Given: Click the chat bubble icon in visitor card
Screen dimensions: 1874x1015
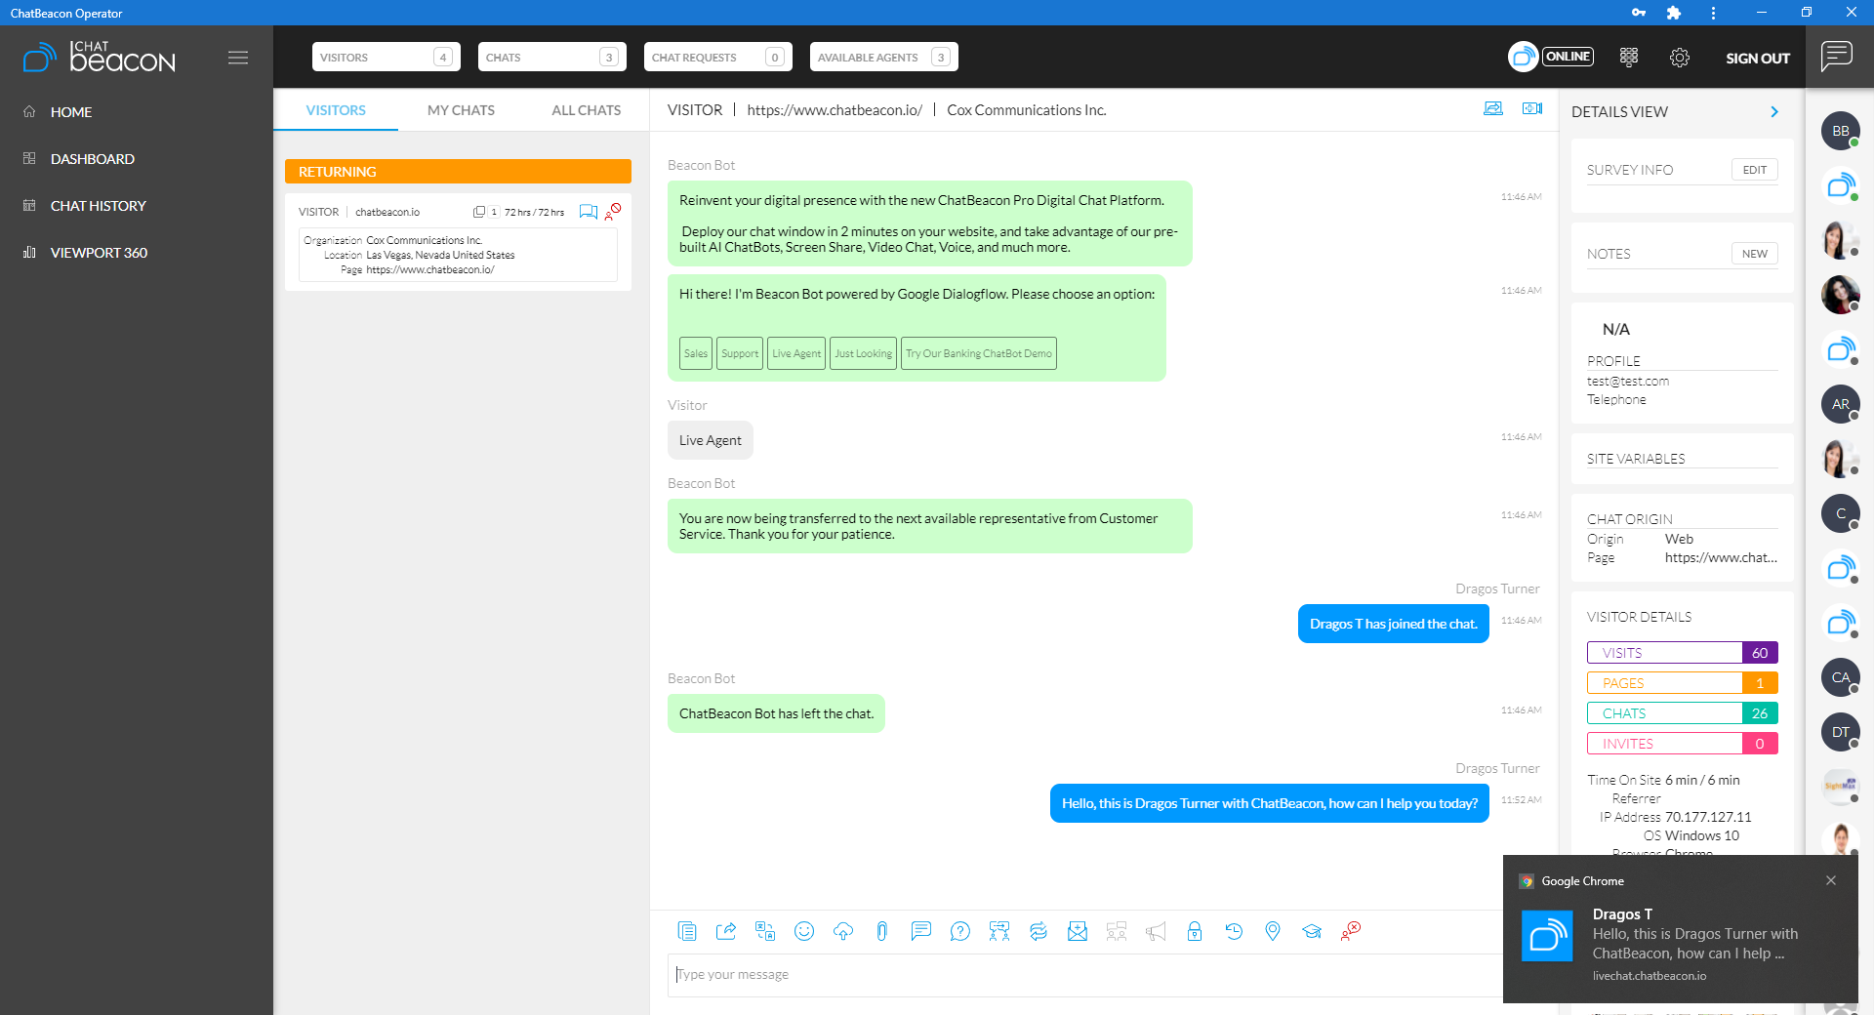Looking at the screenshot, I should [589, 212].
